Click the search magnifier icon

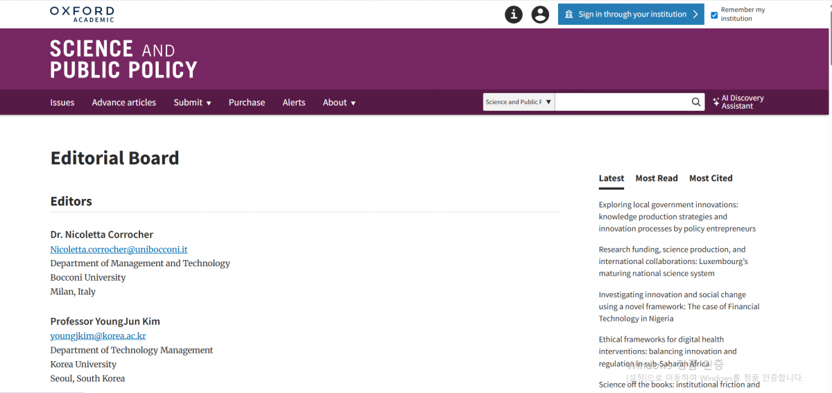(696, 103)
